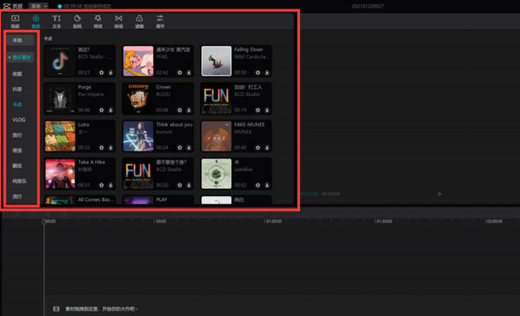
Task: Click the 本地 (Local) button
Action: coord(18,39)
